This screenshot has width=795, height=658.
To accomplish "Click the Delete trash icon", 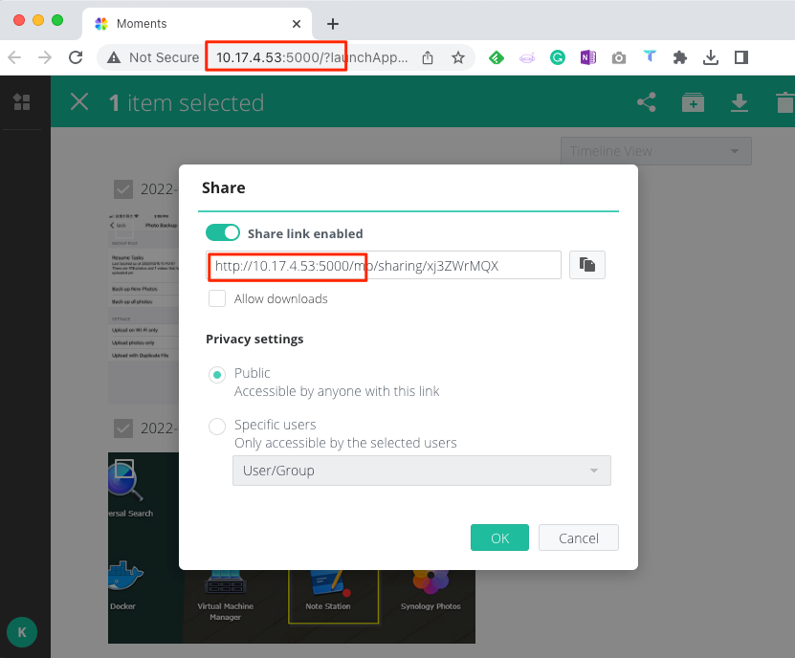I will coord(783,101).
